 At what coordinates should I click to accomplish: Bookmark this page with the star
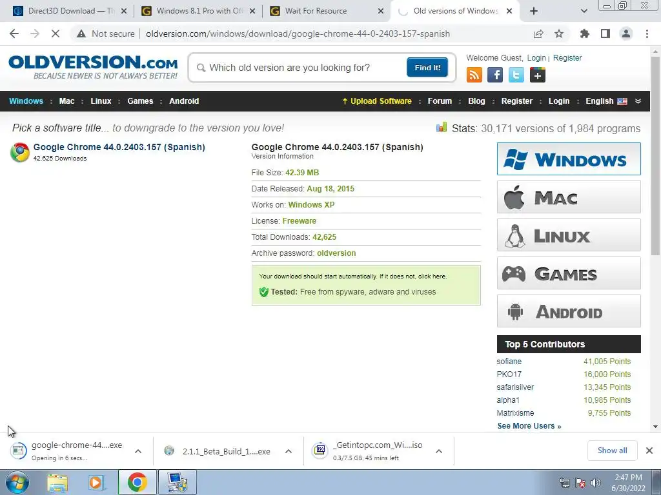559,34
